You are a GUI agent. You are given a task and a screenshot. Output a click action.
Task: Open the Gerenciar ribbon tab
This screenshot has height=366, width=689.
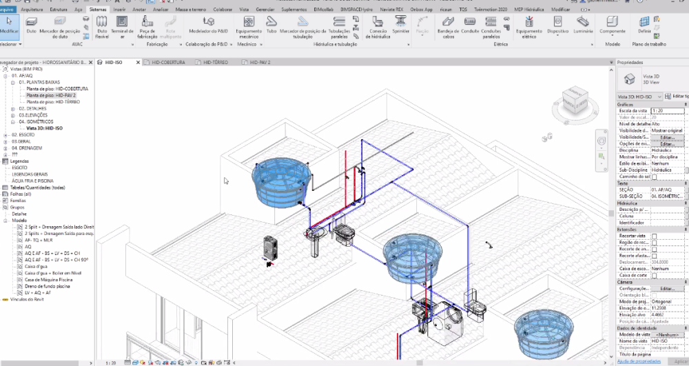pyautogui.click(x=265, y=9)
